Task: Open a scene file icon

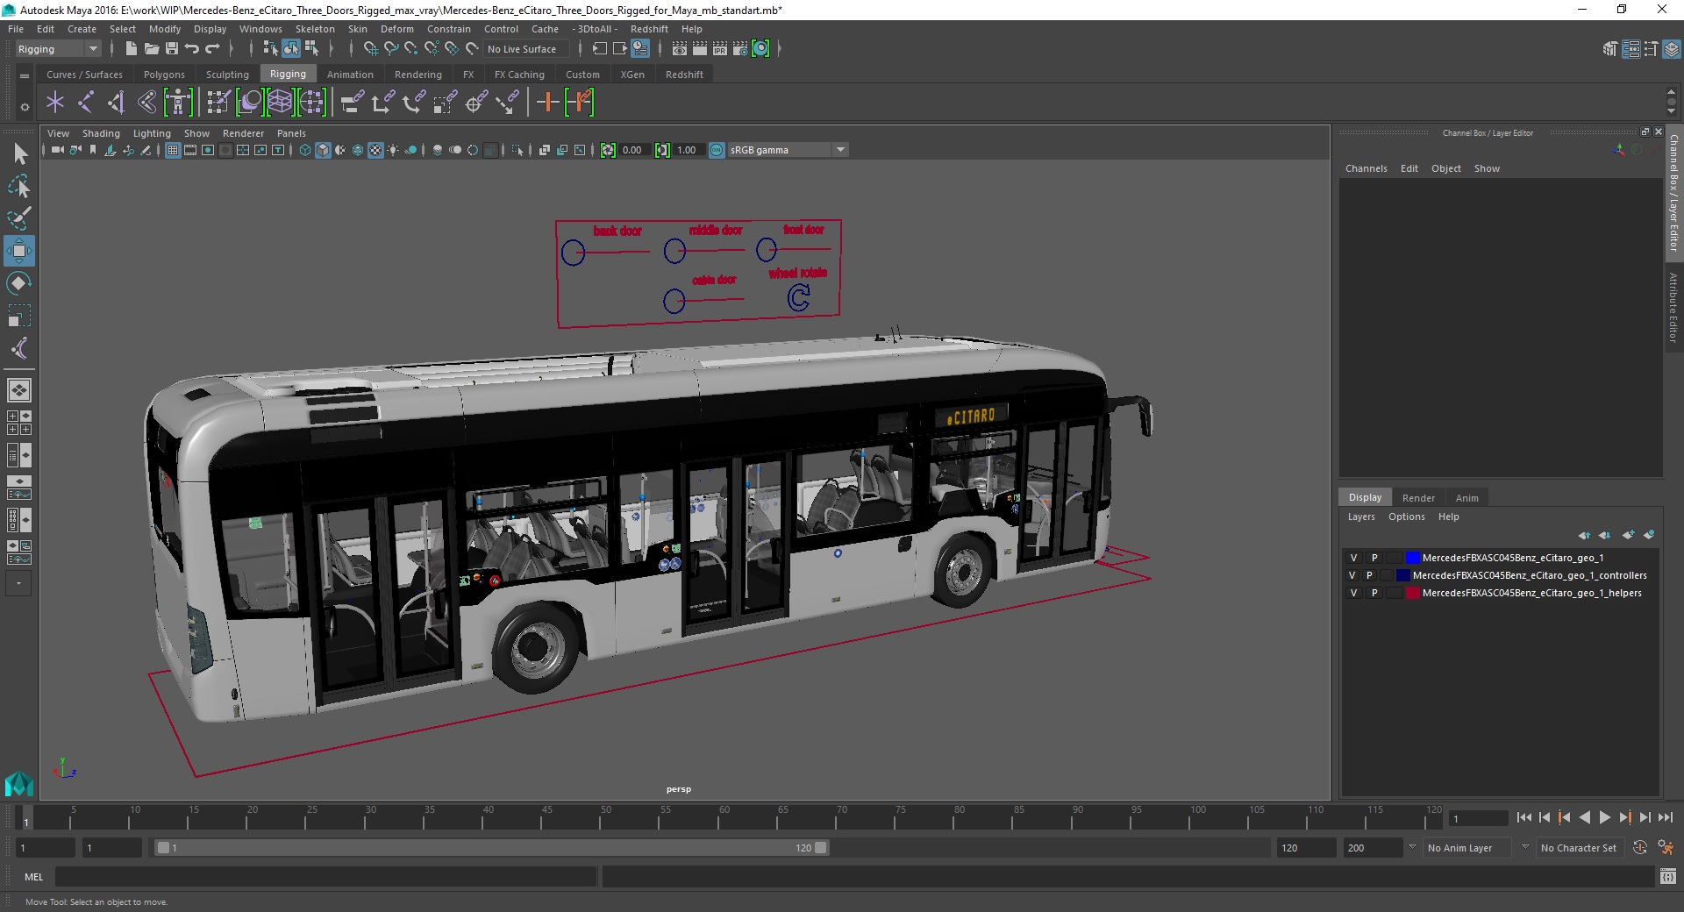Action: [x=151, y=49]
